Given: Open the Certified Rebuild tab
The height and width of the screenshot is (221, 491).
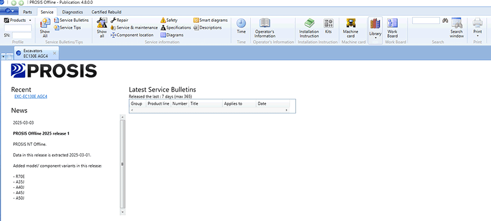Looking at the screenshot, I should pos(106,12).
